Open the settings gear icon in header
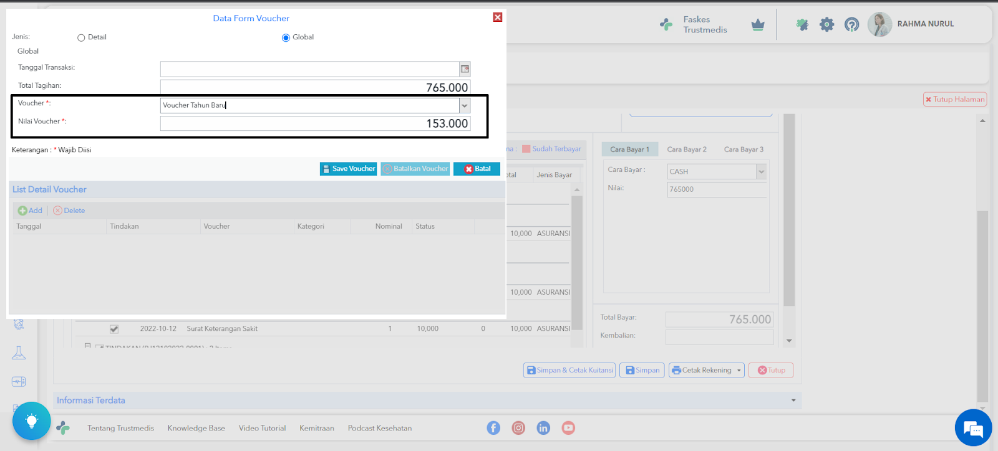This screenshot has width=998, height=451. [x=826, y=24]
